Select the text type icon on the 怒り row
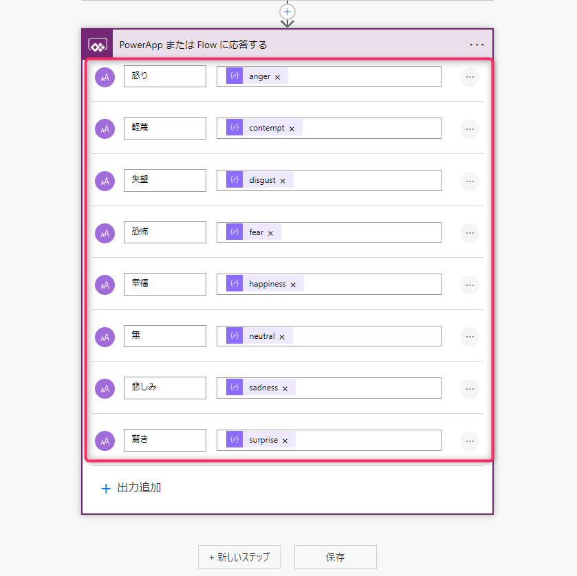577x576 pixels. [105, 77]
